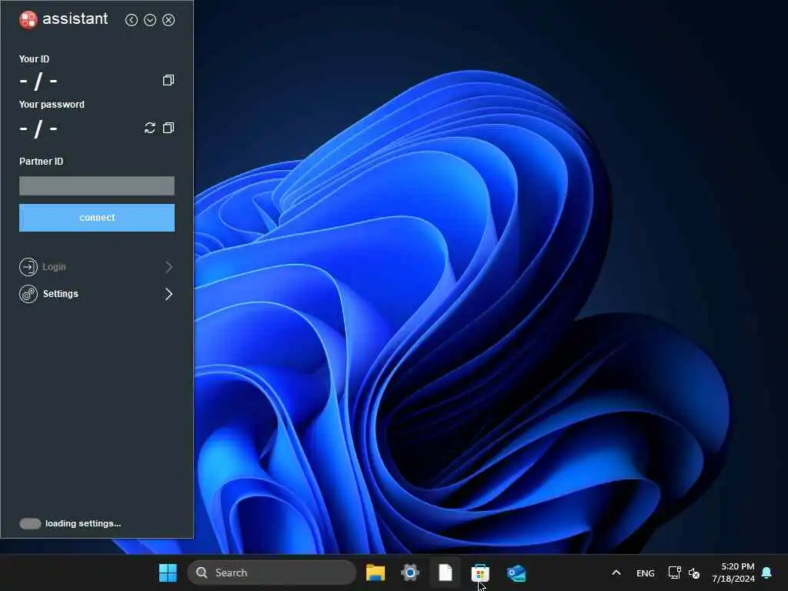The image size is (788, 591).
Task: Click the taskbar Search box
Action: click(x=272, y=573)
